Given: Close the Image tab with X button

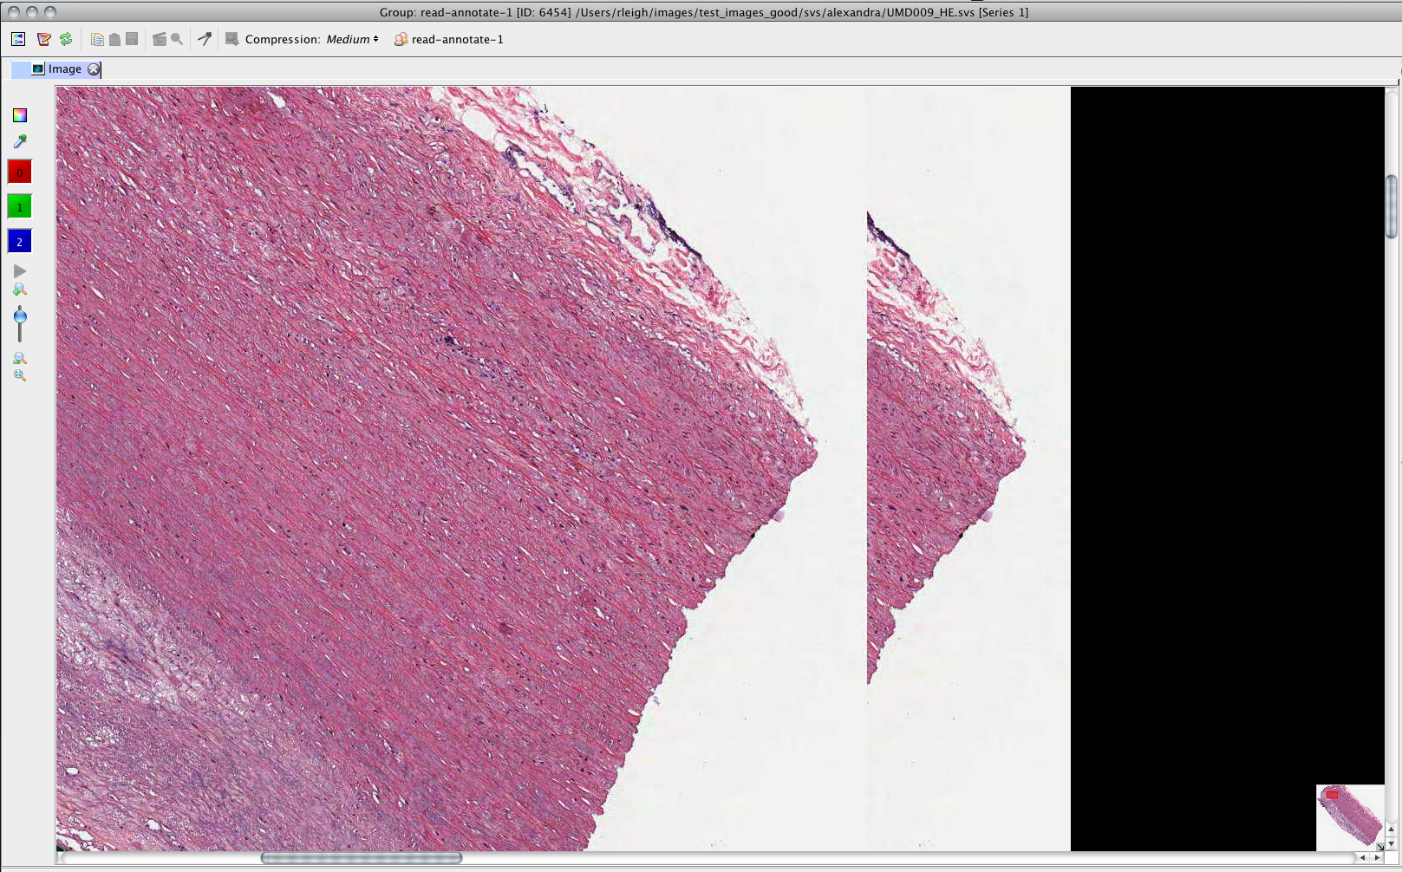Looking at the screenshot, I should coord(94,69).
